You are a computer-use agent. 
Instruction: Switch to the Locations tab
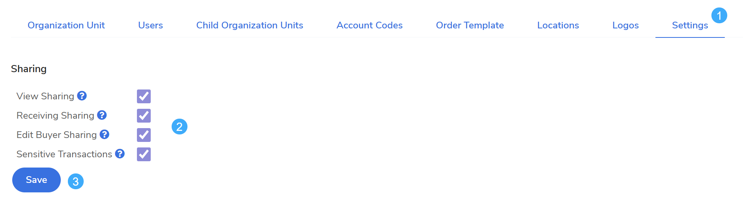(x=558, y=25)
